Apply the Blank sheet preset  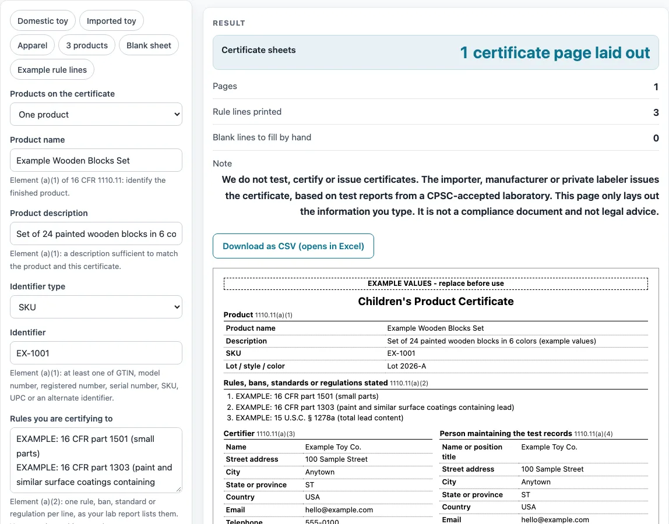(149, 45)
